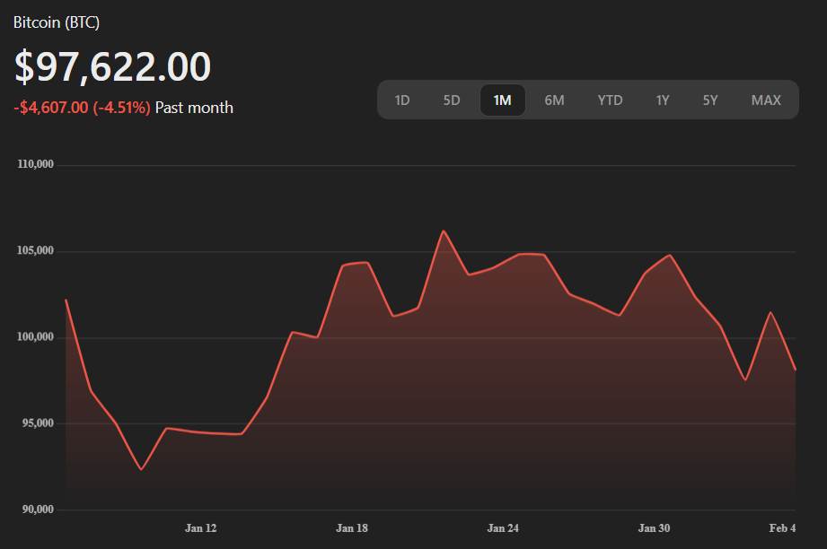Screen dimensions: 827x549
Task: Click the 110,000 y-axis label
Action: tap(35, 164)
